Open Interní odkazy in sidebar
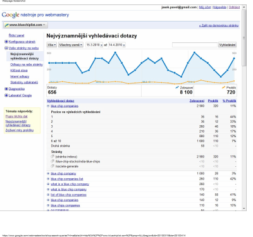This screenshot has width=253, height=237. 20,76
